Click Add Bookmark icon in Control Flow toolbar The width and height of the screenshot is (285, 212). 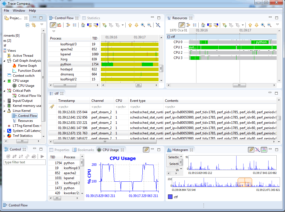pos(105,25)
